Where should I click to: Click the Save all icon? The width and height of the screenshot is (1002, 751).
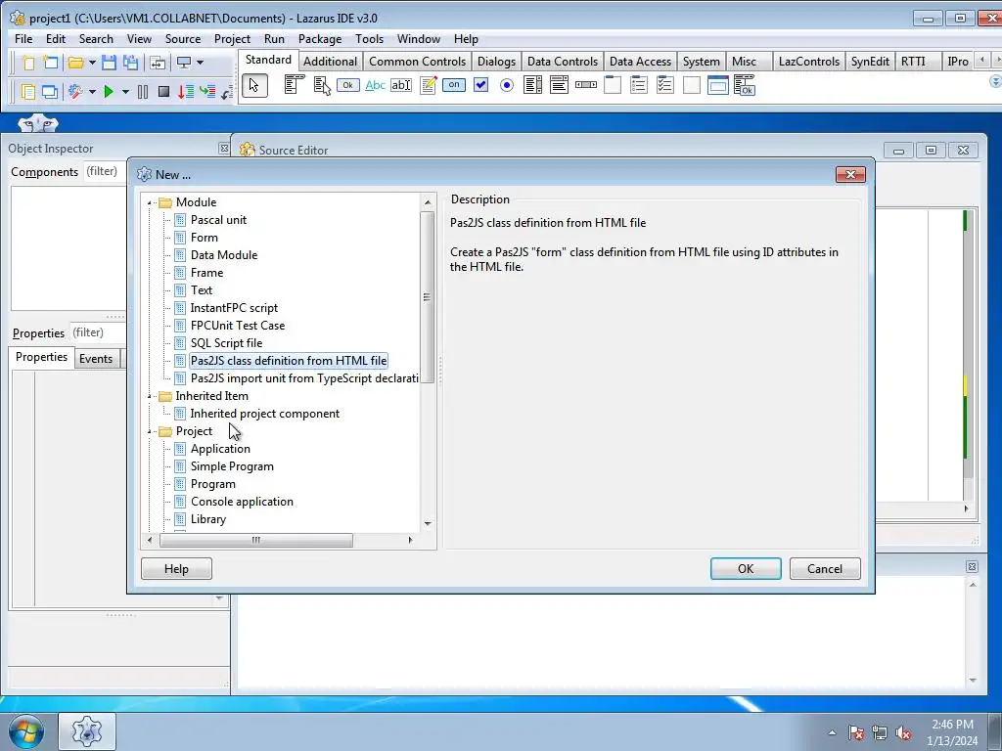(x=131, y=63)
